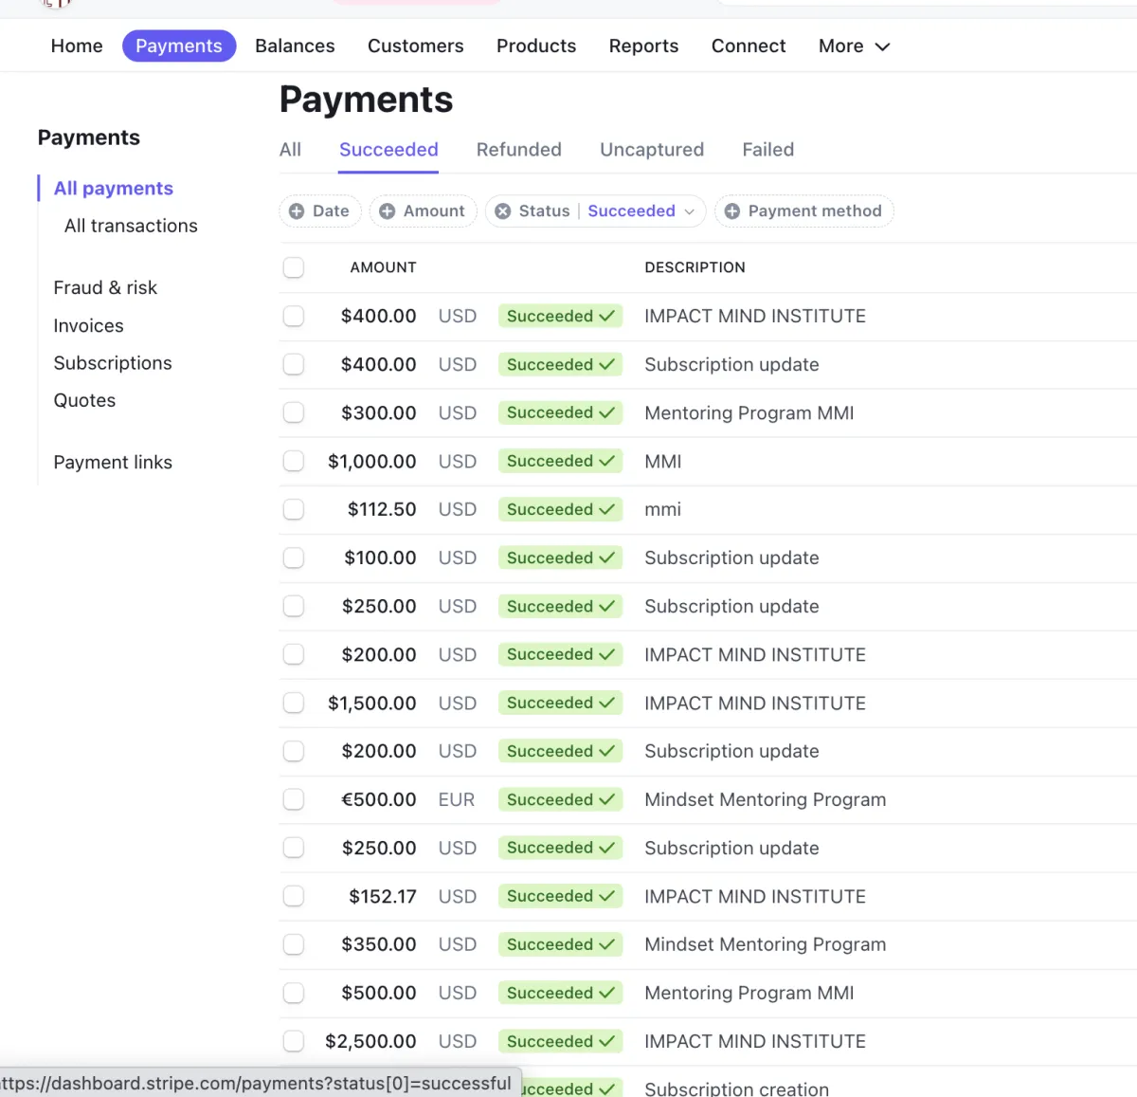Open the Customers section
Viewport: 1137px width, 1097px height.
pyautogui.click(x=416, y=46)
